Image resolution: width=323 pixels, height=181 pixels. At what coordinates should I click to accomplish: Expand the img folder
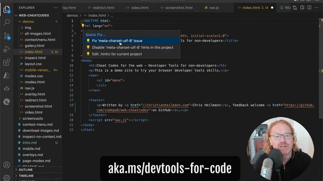[x=28, y=28]
